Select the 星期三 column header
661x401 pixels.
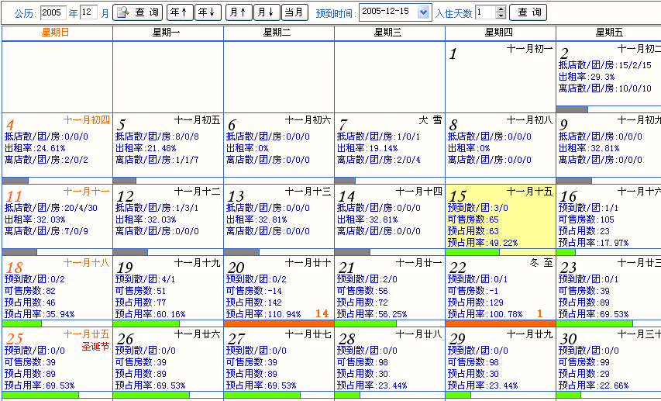[387, 33]
